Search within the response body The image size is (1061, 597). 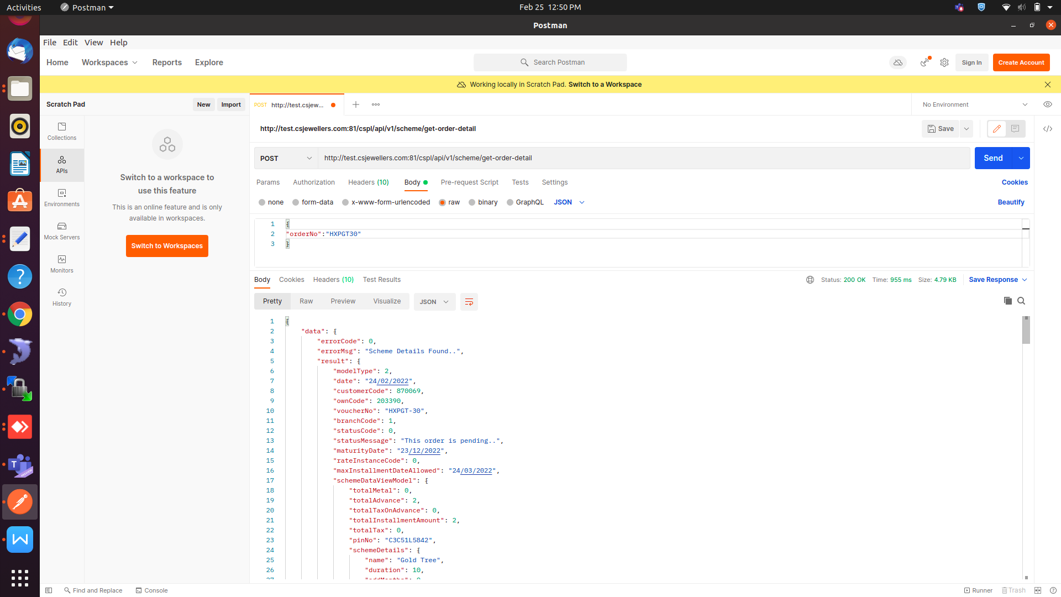click(x=1021, y=301)
